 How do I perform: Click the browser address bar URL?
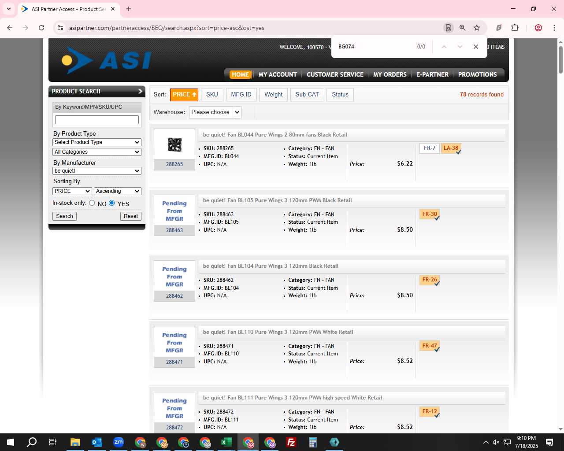coord(167,28)
